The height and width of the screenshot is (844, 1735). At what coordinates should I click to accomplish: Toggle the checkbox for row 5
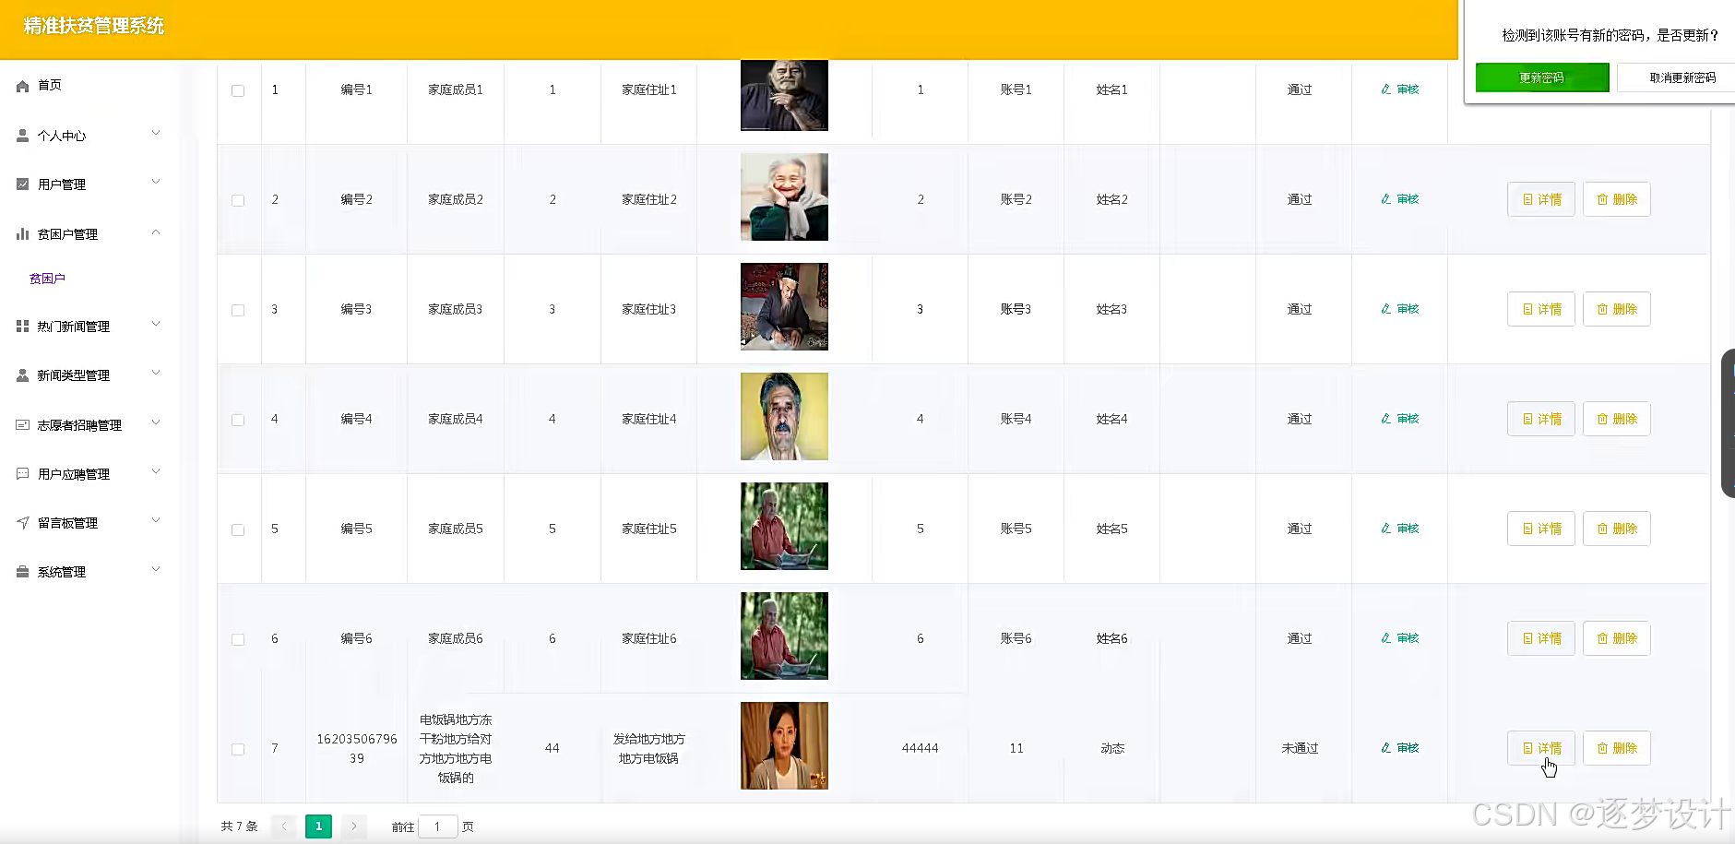coord(238,529)
